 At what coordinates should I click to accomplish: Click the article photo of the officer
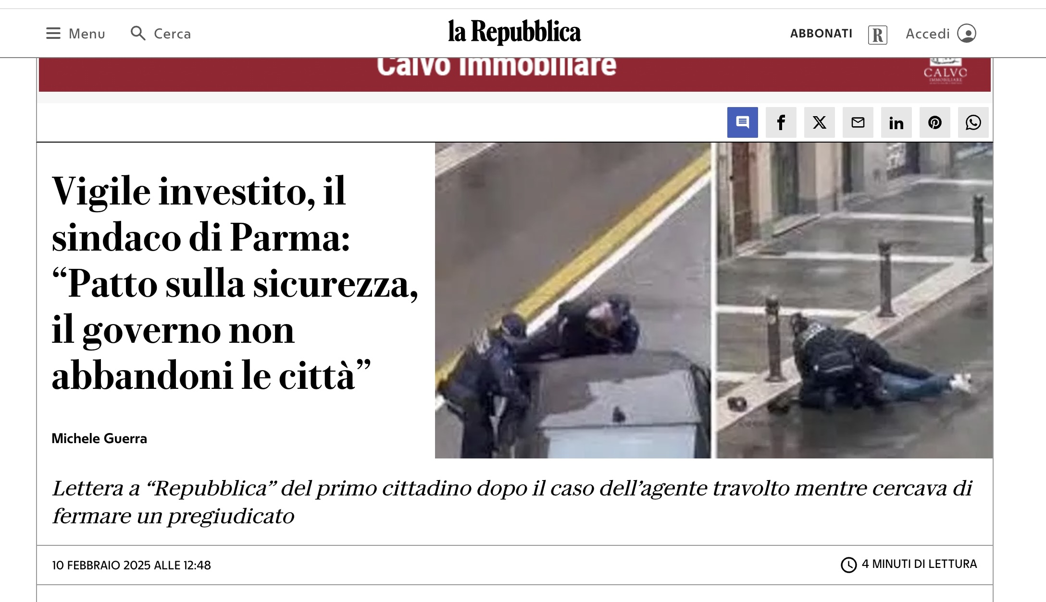coord(713,300)
